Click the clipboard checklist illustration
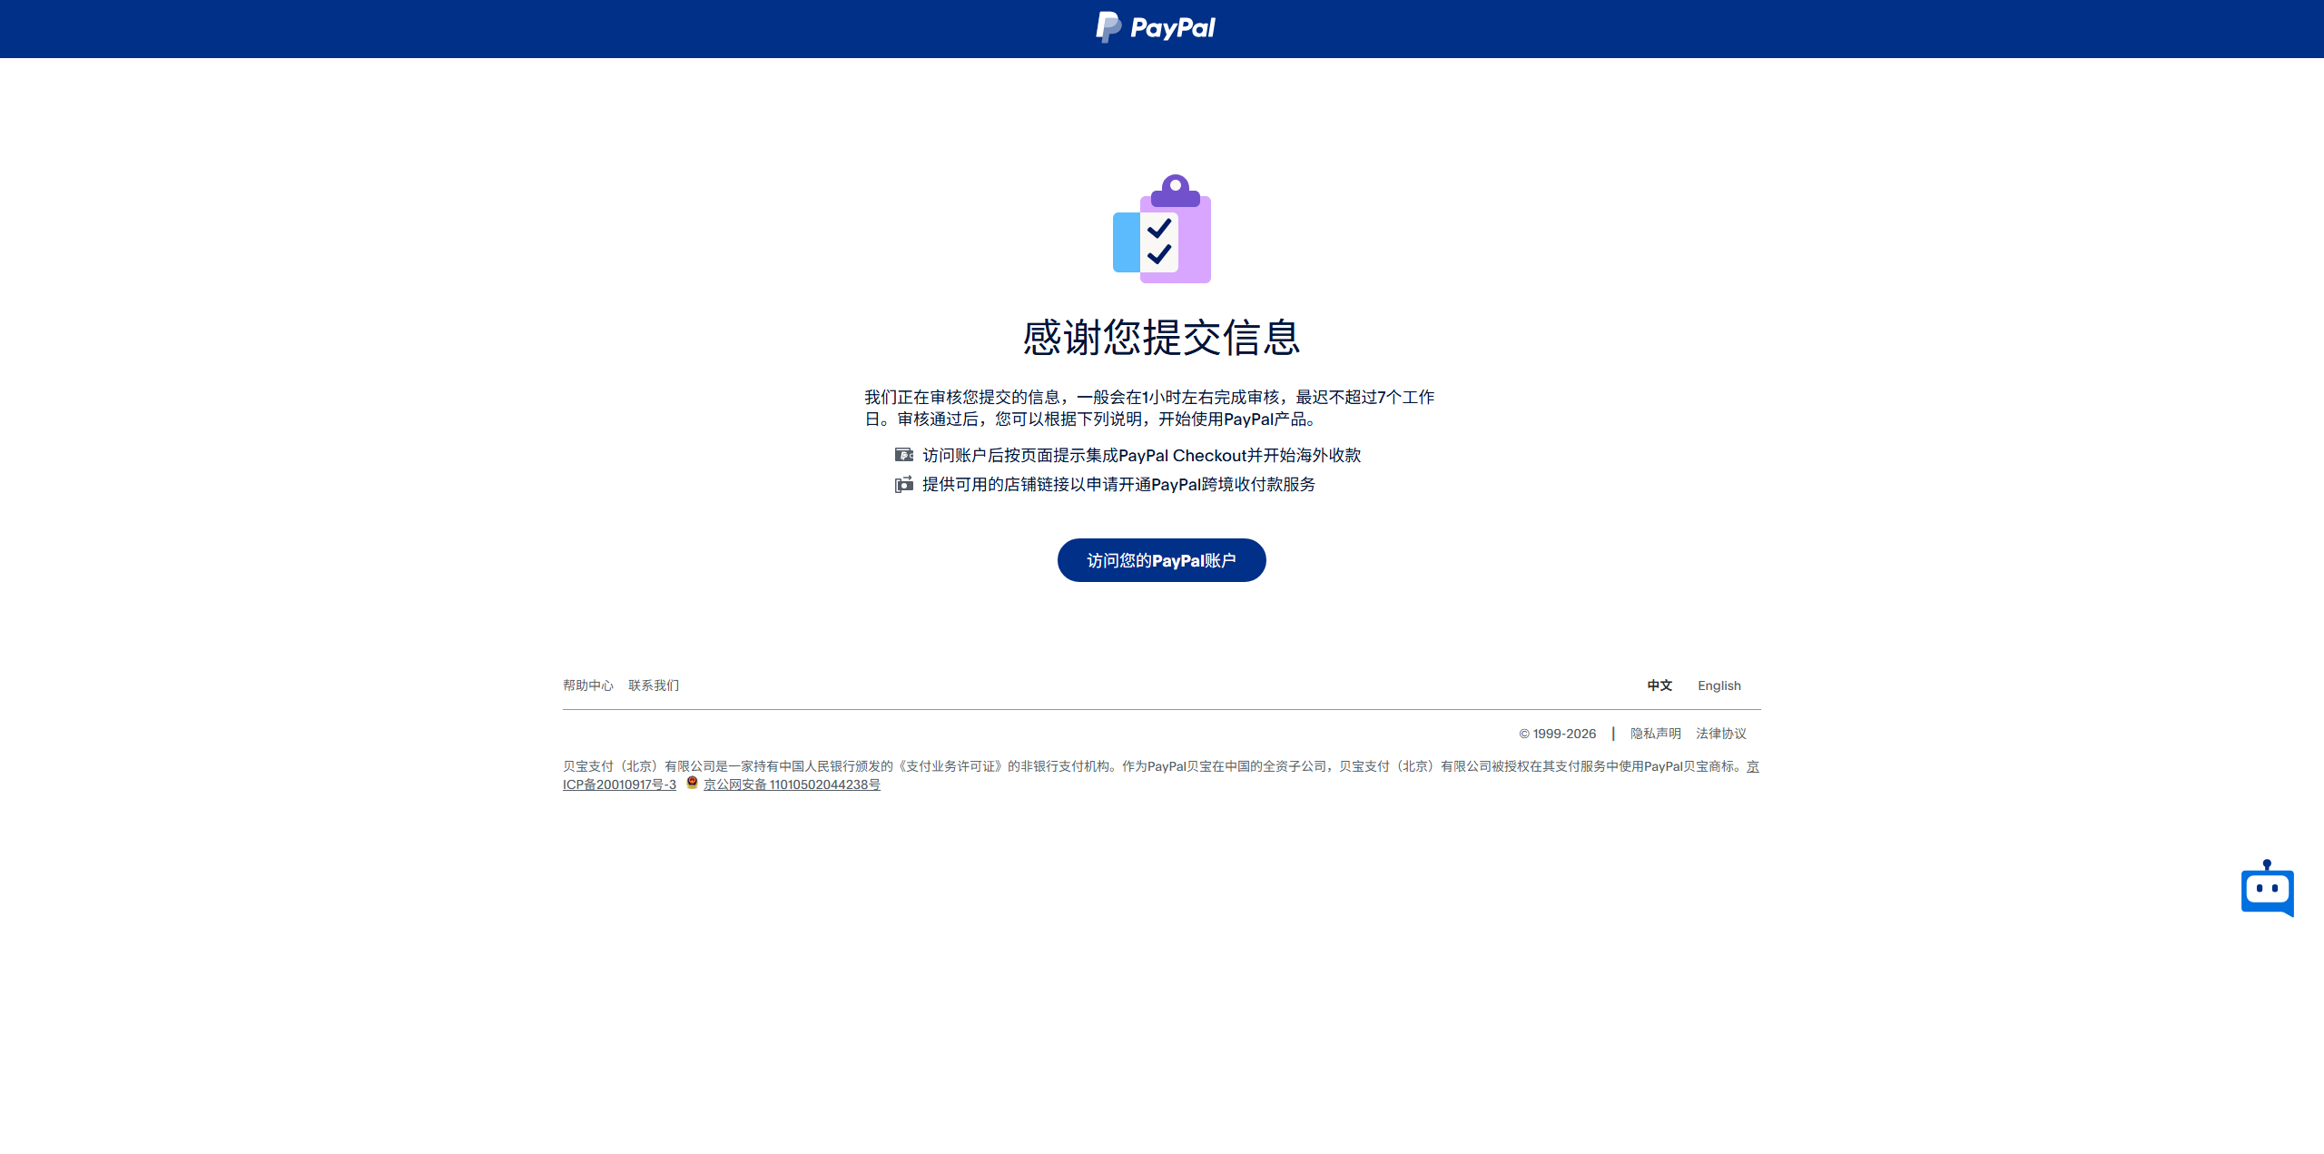Screen dimensions: 2324x1154 pos(1162,230)
